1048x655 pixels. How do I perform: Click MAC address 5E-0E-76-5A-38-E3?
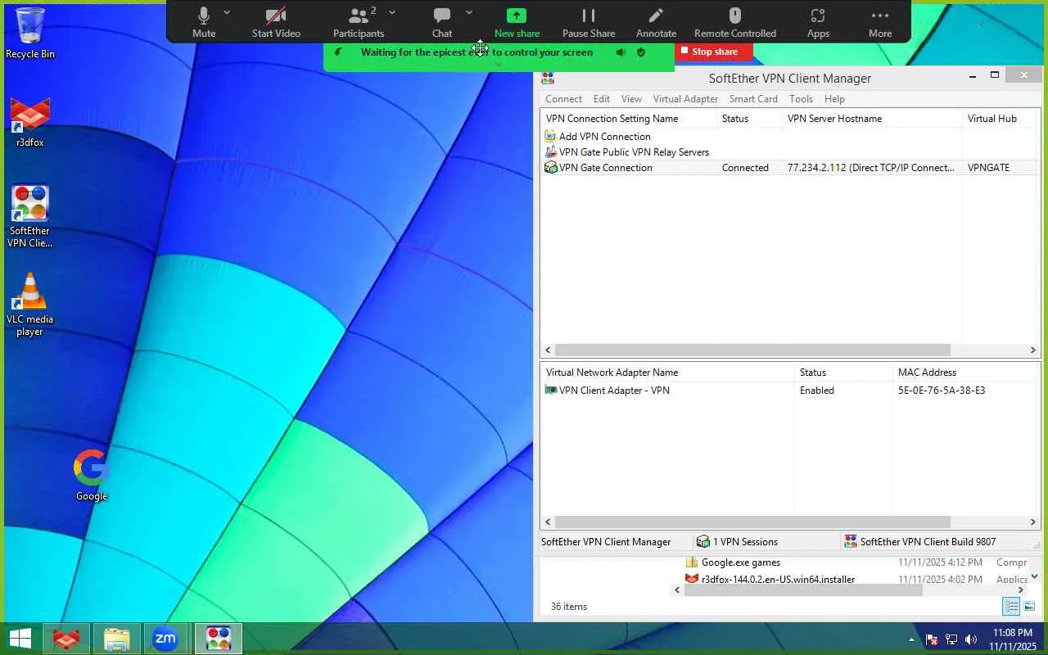[x=942, y=391]
